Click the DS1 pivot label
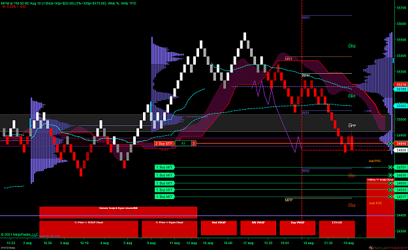 [352, 176]
